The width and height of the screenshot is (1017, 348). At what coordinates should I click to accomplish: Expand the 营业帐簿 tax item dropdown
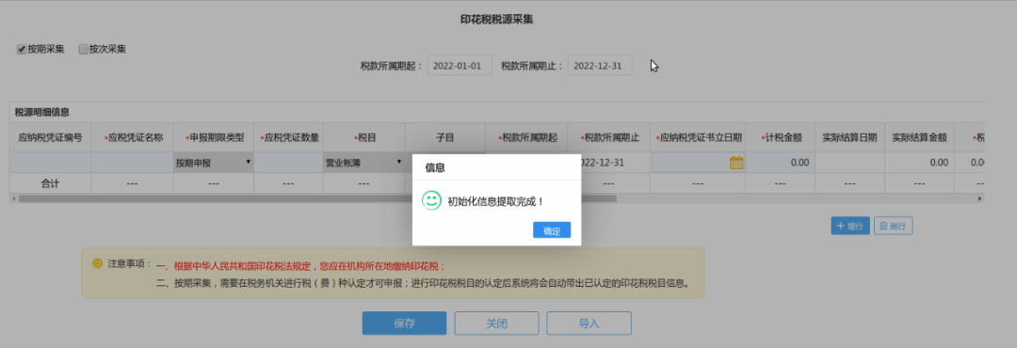pyautogui.click(x=363, y=163)
